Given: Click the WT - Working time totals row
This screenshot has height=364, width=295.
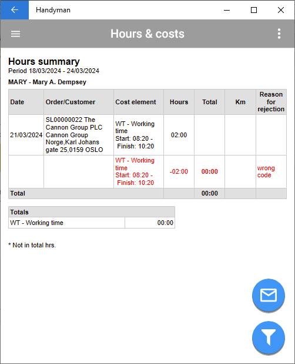Looking at the screenshot, I should click(x=92, y=223).
